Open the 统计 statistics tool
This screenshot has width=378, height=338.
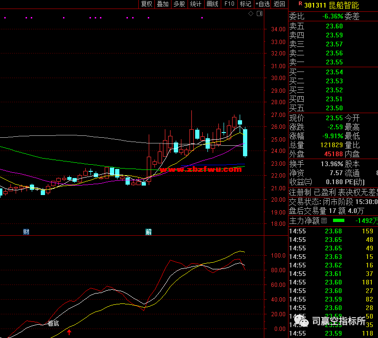pos(196,4)
